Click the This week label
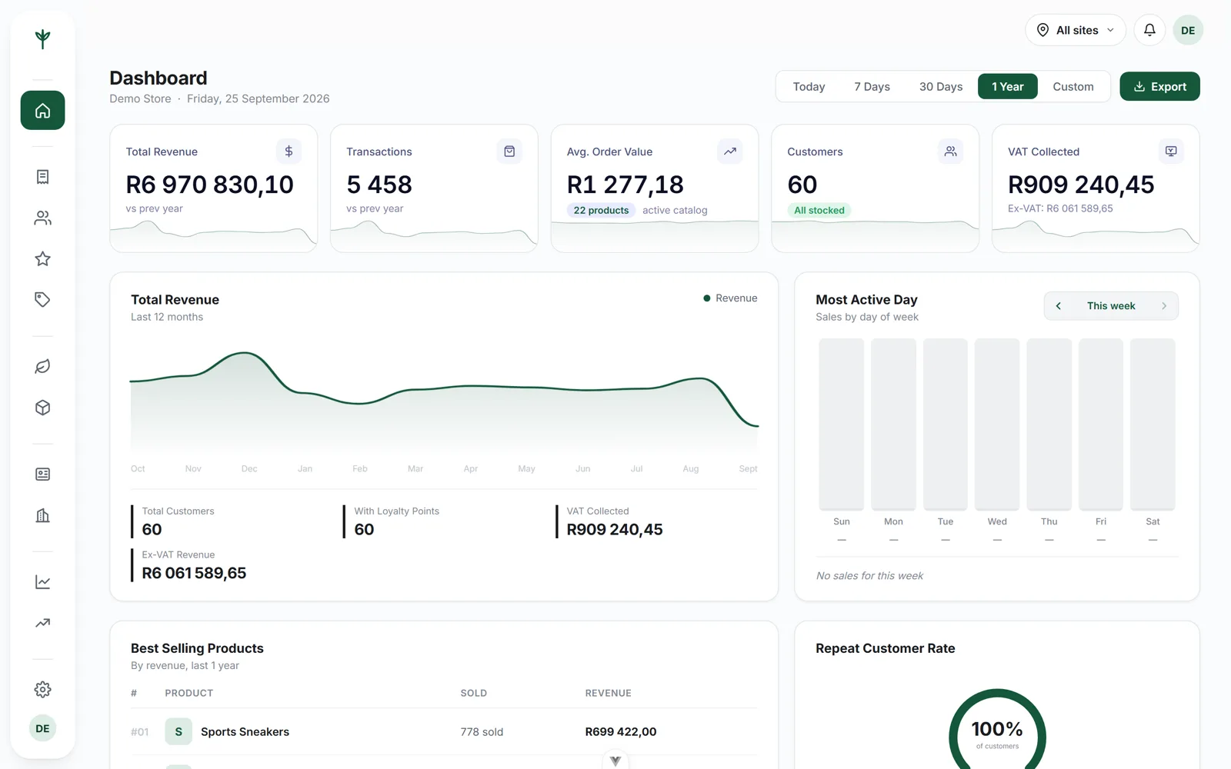 (x=1111, y=306)
